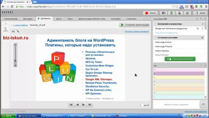
Task: Open Windows Пуск start button
Action: pos(8,116)
